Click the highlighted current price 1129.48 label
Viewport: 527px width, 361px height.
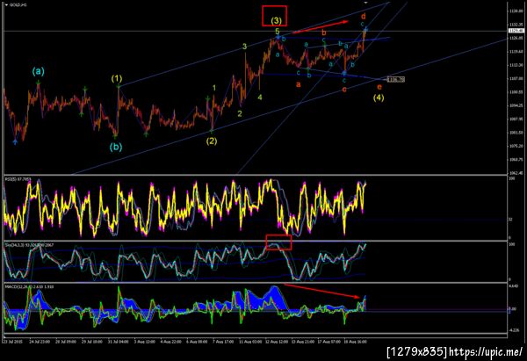coord(516,31)
